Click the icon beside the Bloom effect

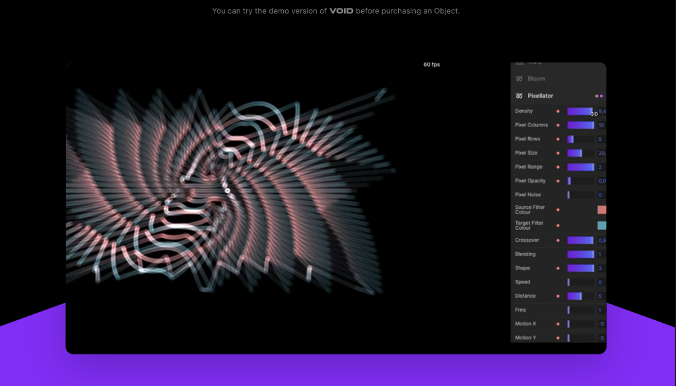click(x=519, y=79)
